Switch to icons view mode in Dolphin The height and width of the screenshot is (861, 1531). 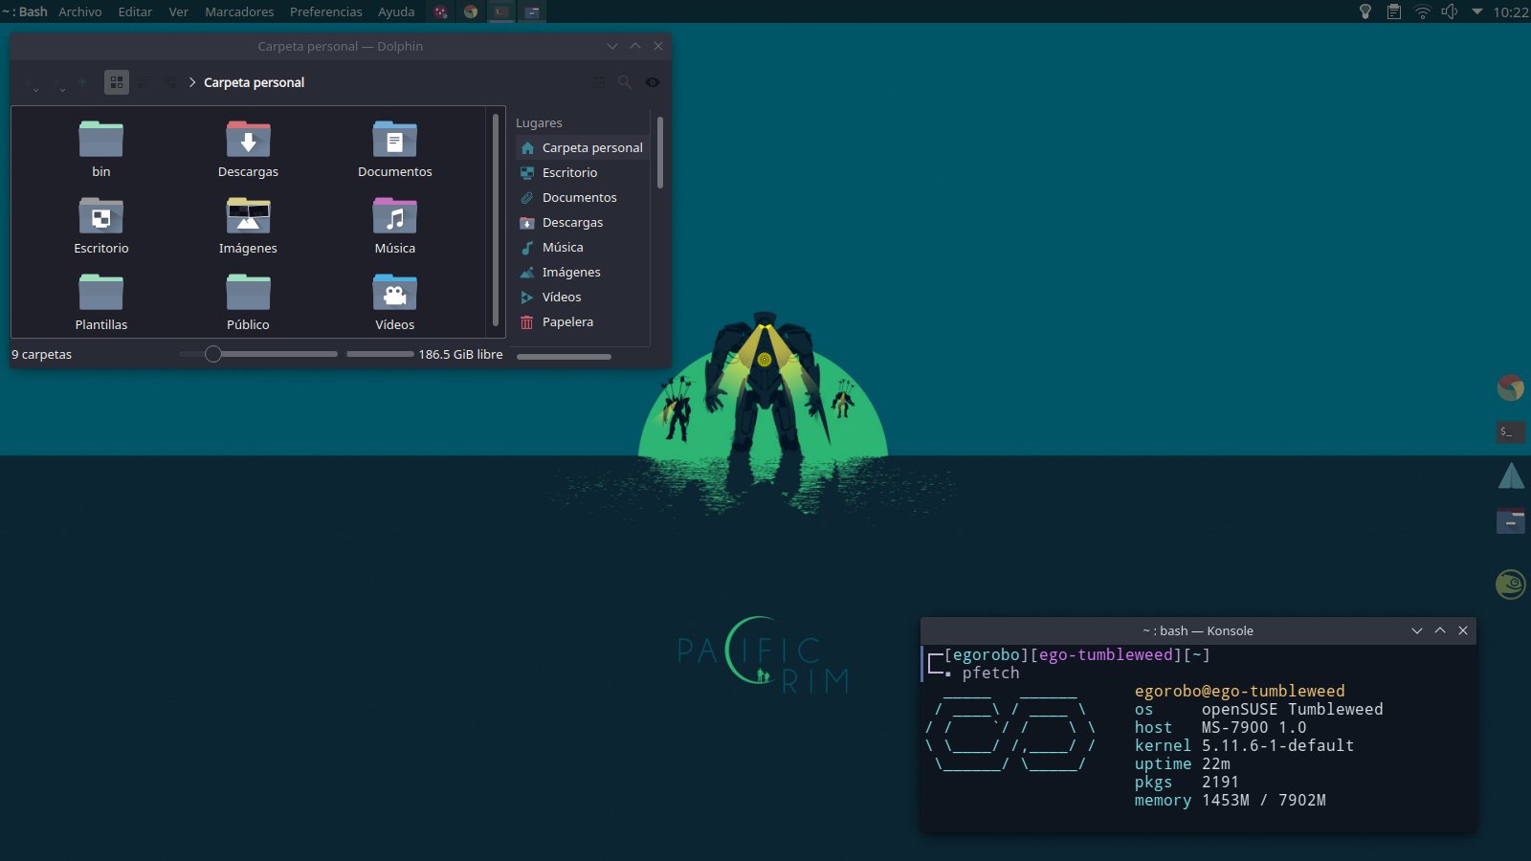(x=116, y=82)
